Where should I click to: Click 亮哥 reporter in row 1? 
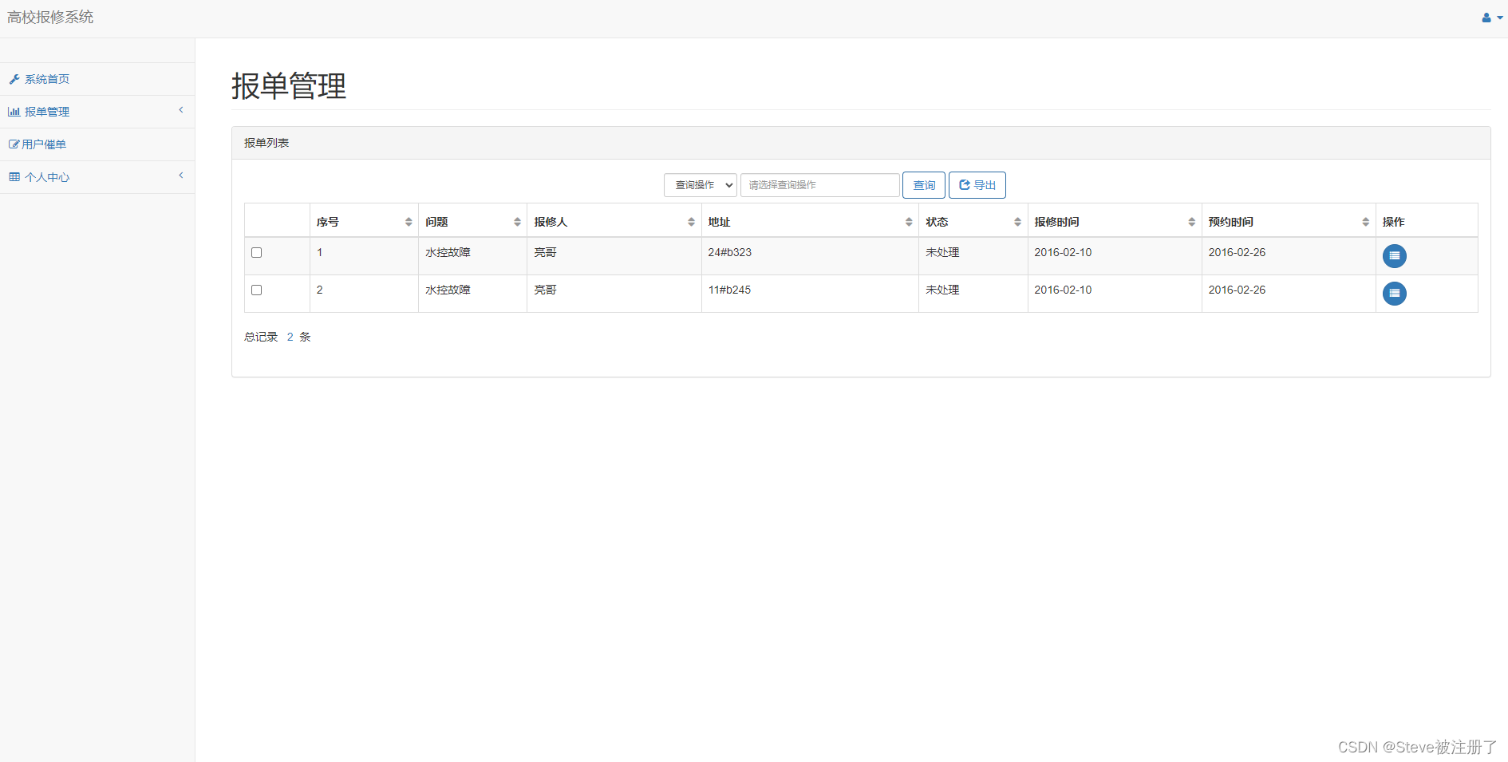pyautogui.click(x=545, y=252)
